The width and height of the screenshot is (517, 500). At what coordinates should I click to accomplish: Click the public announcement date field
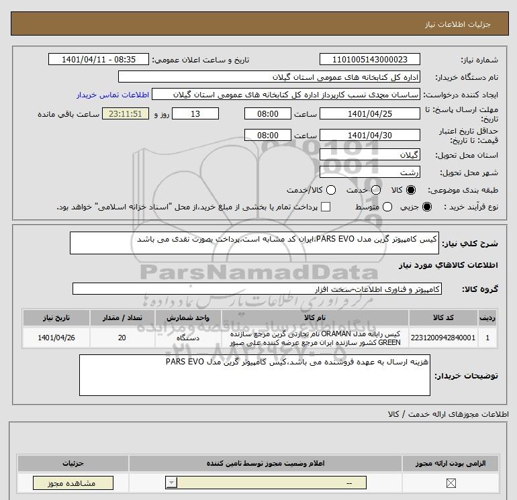pos(99,59)
